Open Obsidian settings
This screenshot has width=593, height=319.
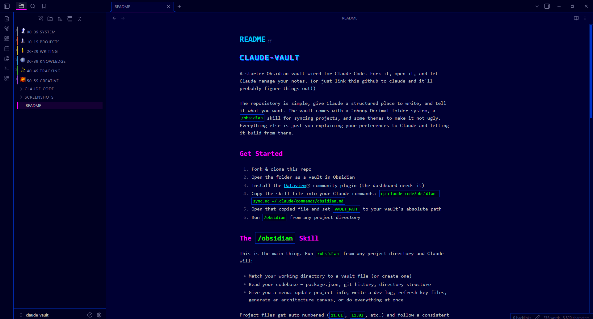[99, 315]
